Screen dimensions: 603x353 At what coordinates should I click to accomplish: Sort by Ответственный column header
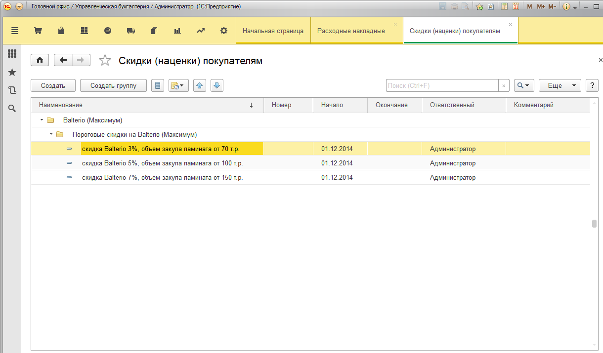[464, 105]
